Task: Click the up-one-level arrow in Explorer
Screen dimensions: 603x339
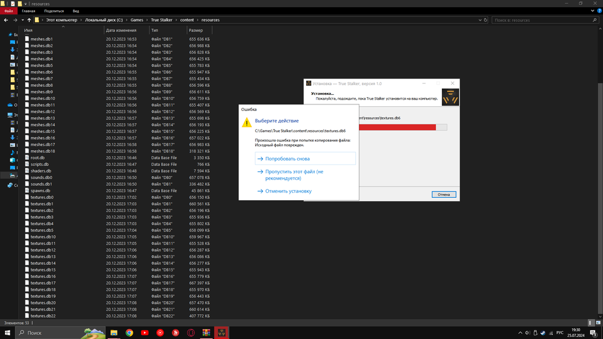Action: point(29,20)
